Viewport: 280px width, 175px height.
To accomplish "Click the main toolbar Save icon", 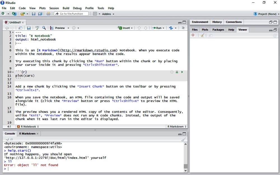I will click(x=34, y=14).
